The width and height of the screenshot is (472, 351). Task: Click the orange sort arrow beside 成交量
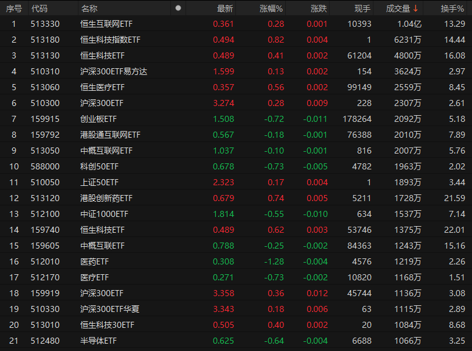click(415, 9)
